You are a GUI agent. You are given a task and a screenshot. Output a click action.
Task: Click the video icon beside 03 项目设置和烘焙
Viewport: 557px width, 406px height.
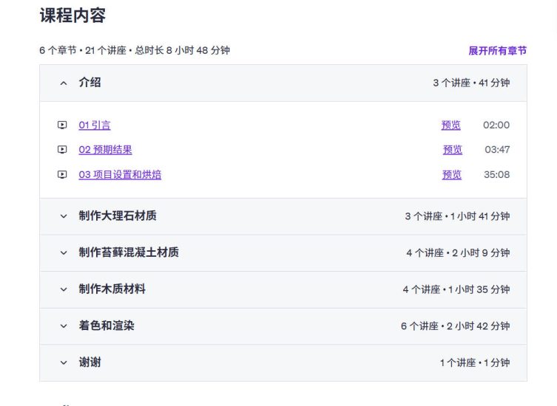pos(62,174)
